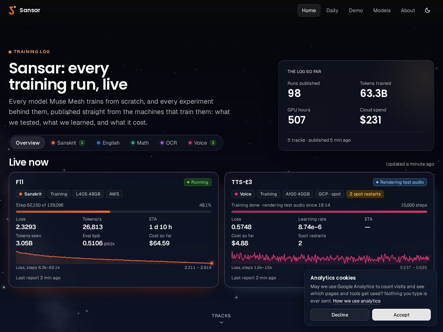This screenshot has width=443, height=332.
Task: Select the Overview tab
Action: 28,143
